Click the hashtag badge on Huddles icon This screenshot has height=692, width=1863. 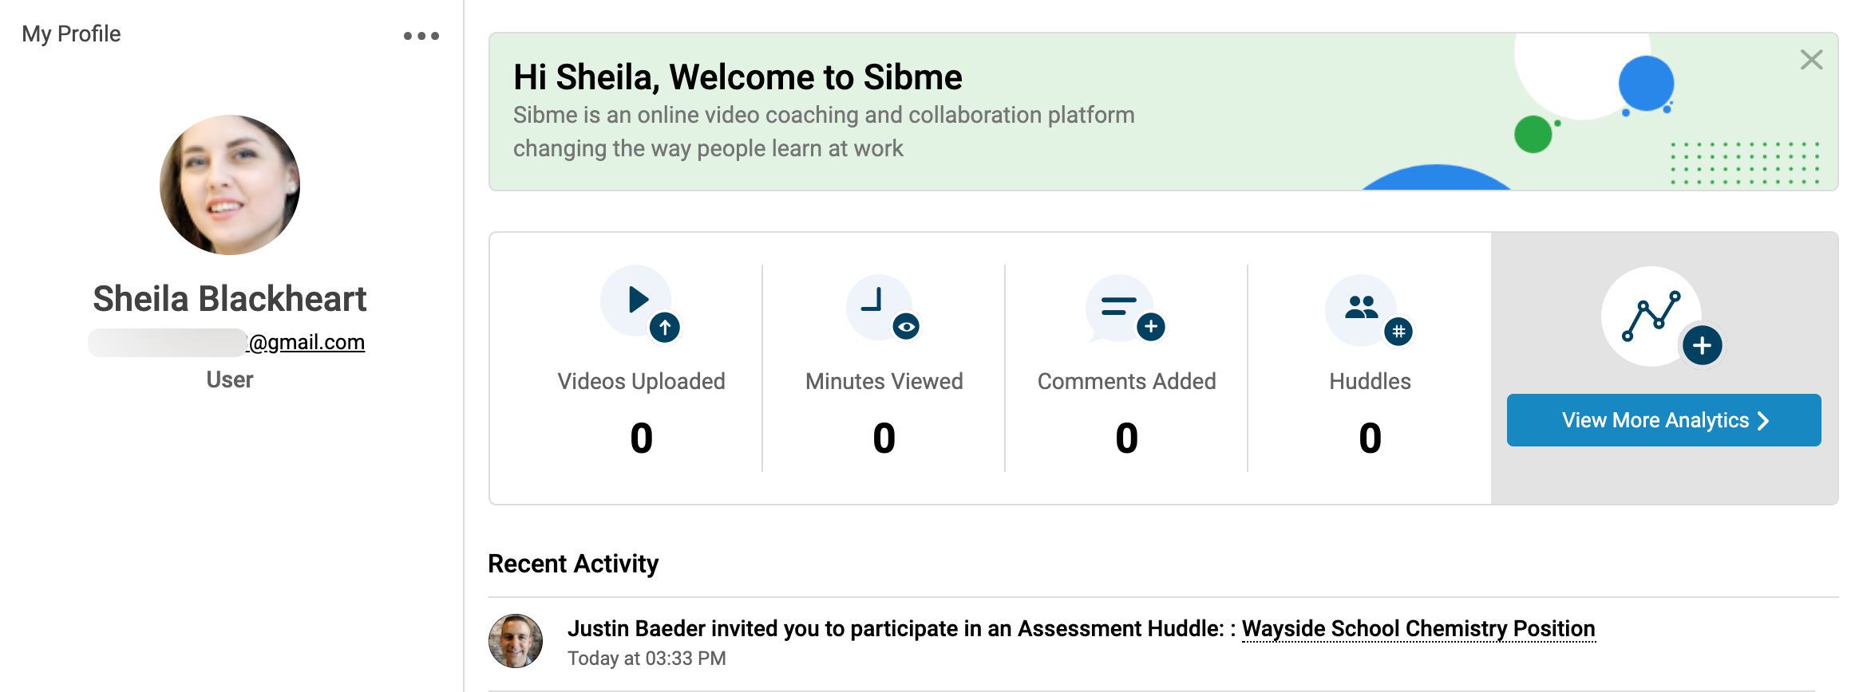[x=1398, y=332]
